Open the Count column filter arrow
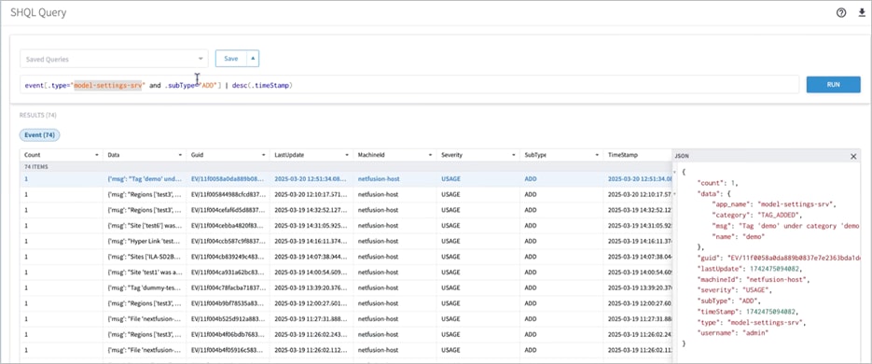This screenshot has width=872, height=364. click(97, 155)
